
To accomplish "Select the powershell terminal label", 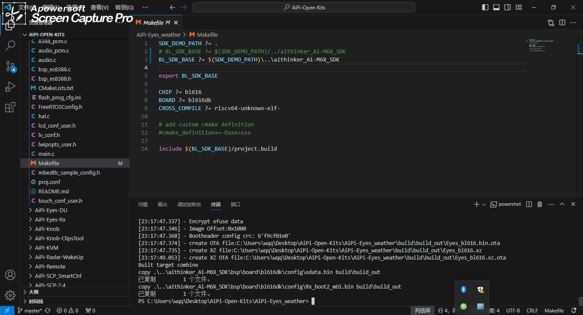I will pyautogui.click(x=506, y=204).
